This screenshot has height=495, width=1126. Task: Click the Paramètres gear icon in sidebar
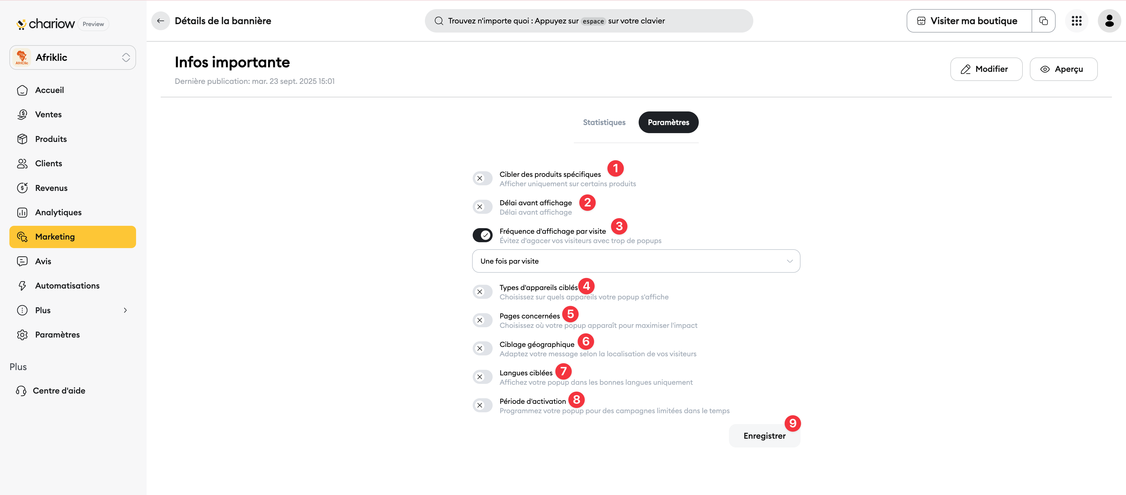pyautogui.click(x=22, y=335)
